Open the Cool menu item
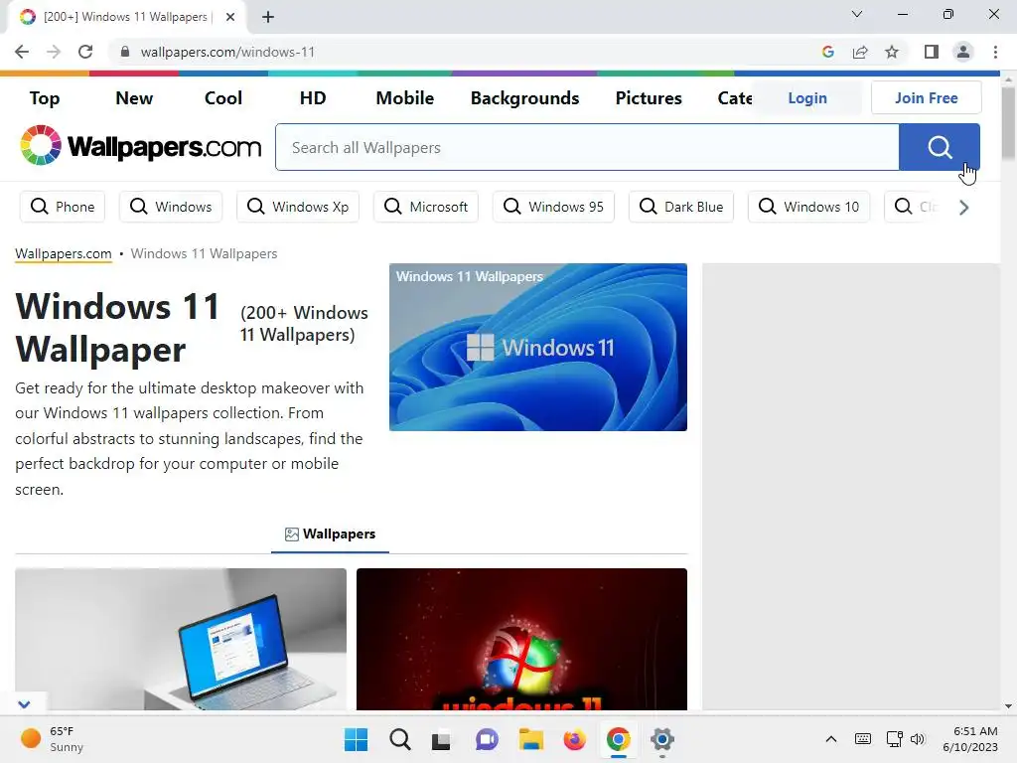 coord(223,98)
